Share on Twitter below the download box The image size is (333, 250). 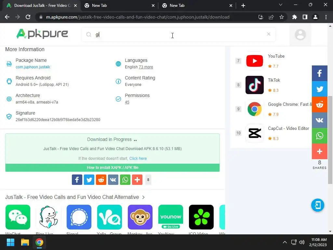click(89, 180)
